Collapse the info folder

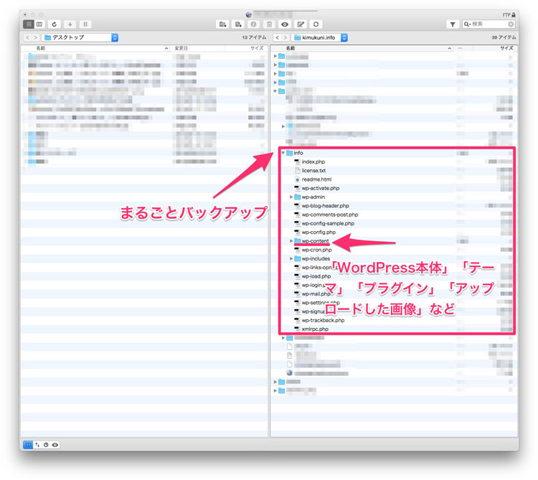(x=283, y=153)
